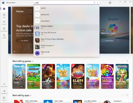
Task: Clear the search box with X icon
Action: [x=94, y=3]
